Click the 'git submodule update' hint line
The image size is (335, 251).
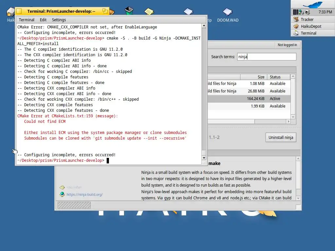pos(105,138)
